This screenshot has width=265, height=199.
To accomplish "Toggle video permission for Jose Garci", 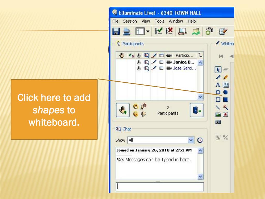I will (x=169, y=68).
